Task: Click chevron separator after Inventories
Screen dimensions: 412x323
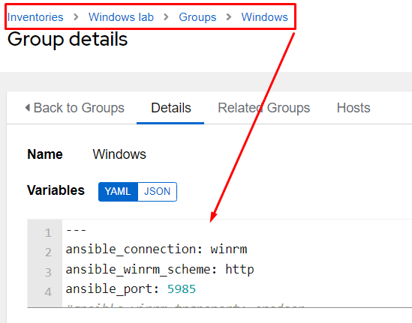Action: [76, 17]
